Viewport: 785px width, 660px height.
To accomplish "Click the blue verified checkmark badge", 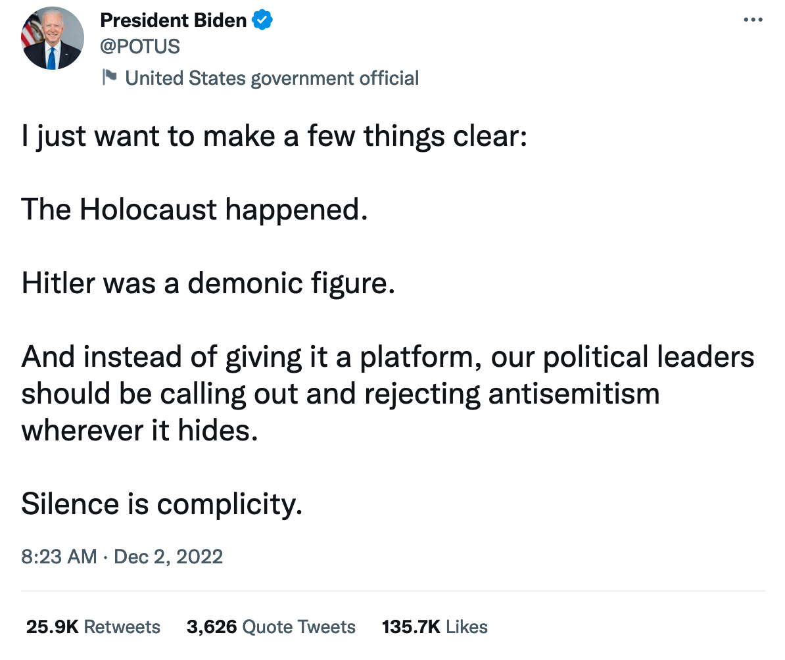I will (x=263, y=20).
